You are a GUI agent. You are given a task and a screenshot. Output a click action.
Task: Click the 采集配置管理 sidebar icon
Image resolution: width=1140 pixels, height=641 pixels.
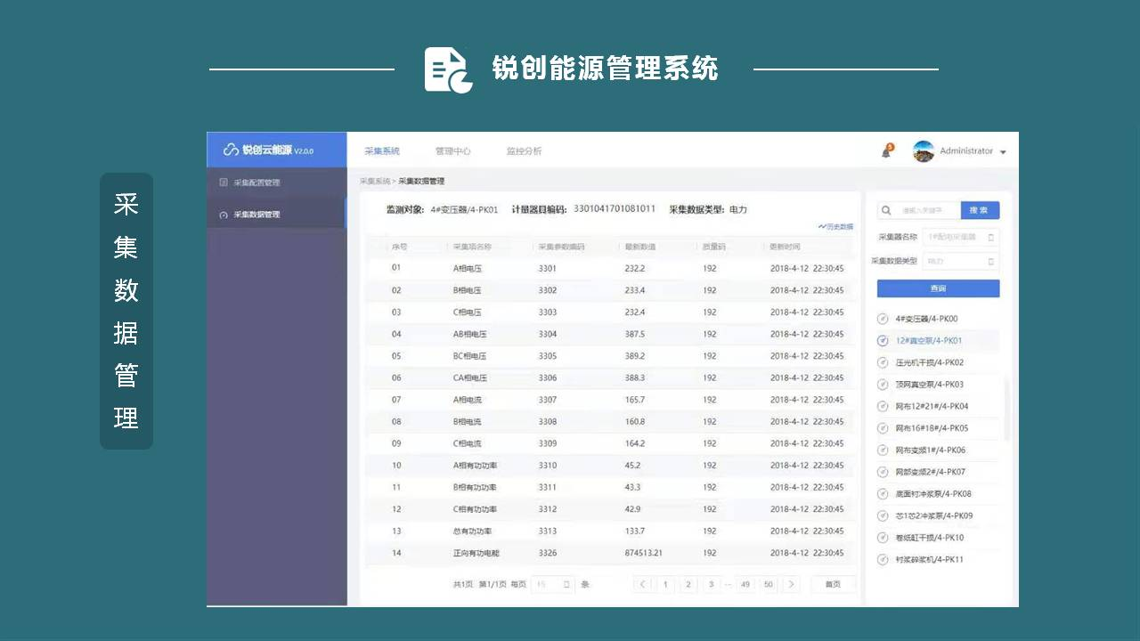224,183
